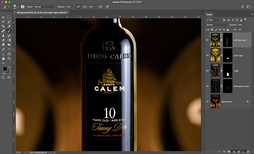Select the Gold Logo layer mask thumbnail
Viewport: 254px width, 154px height.
[x=228, y=56]
